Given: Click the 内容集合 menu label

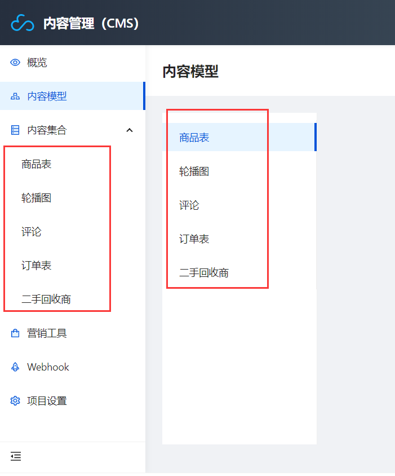Looking at the screenshot, I should pyautogui.click(x=47, y=130).
